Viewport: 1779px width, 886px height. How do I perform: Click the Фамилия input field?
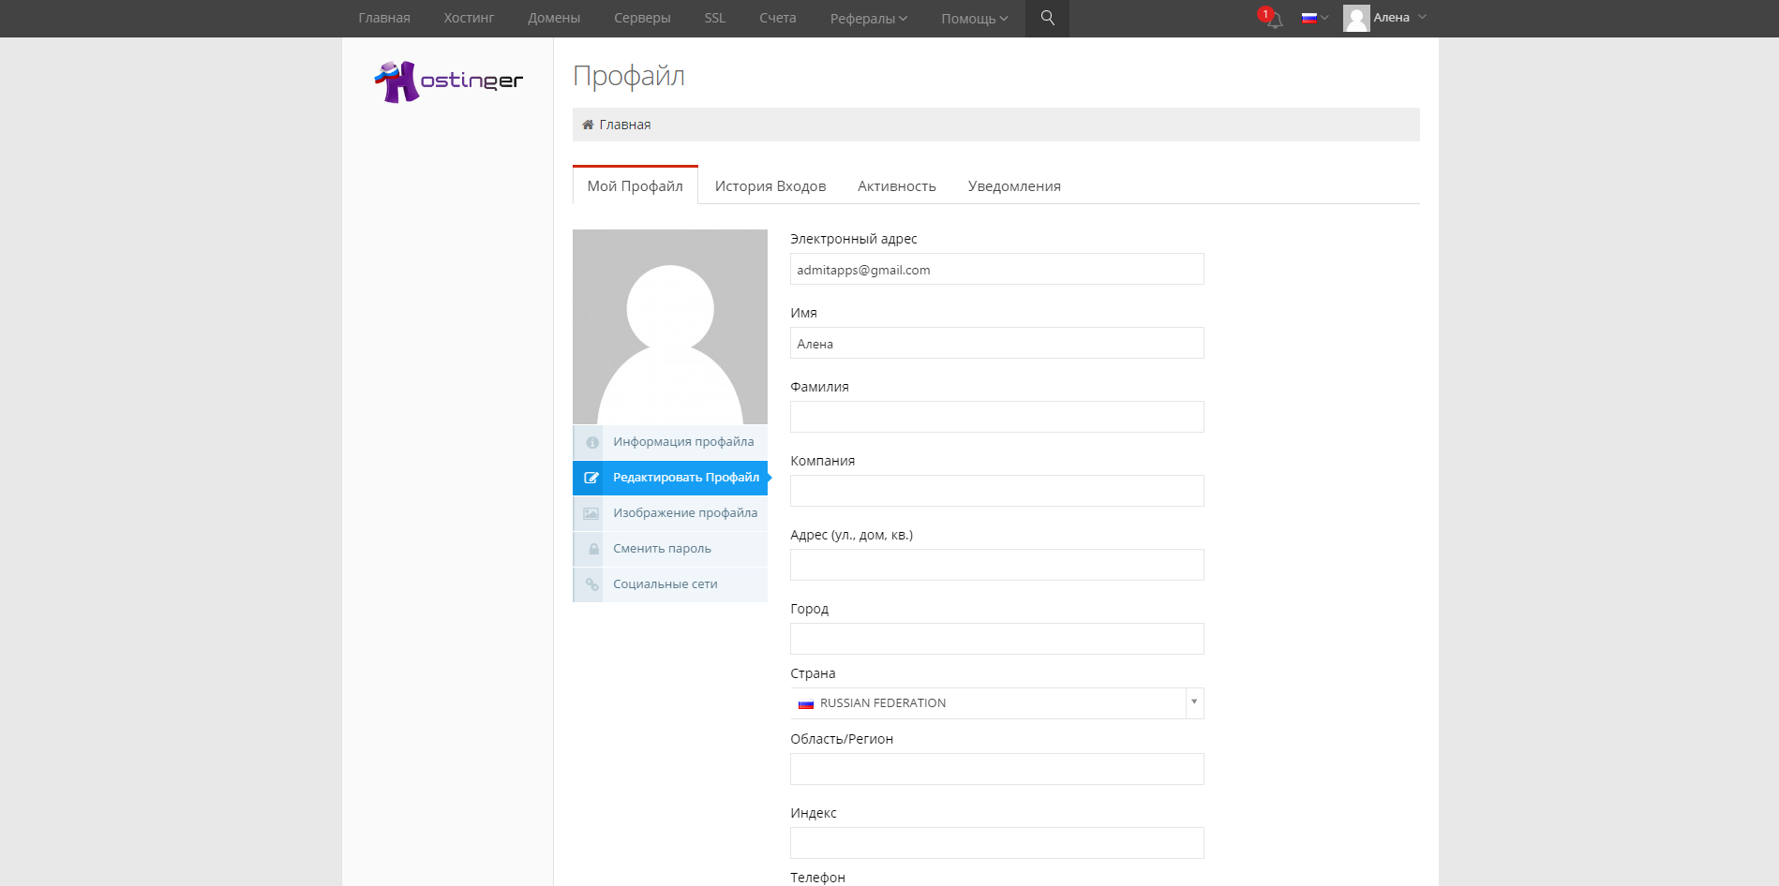click(996, 416)
